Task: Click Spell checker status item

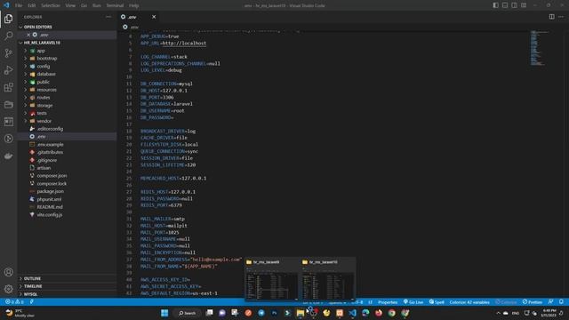Action: (437, 302)
